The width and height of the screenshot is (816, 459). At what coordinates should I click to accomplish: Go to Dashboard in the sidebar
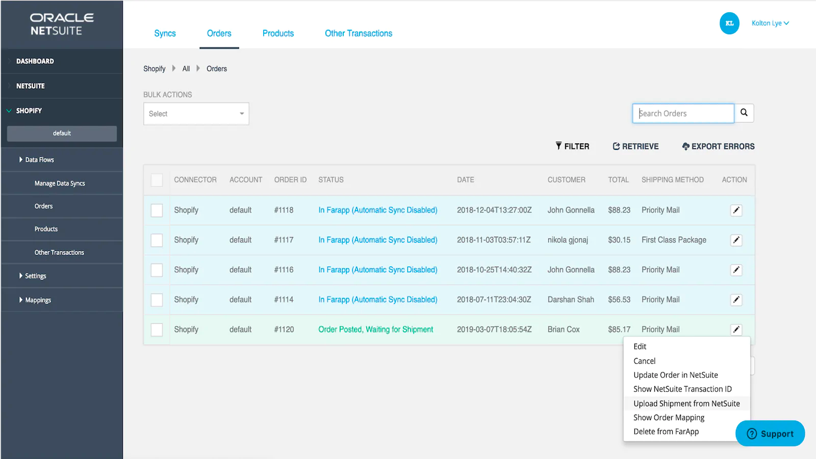(35, 61)
